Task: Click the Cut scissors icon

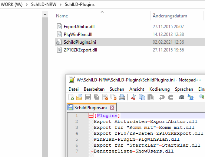Action: pos(133,97)
